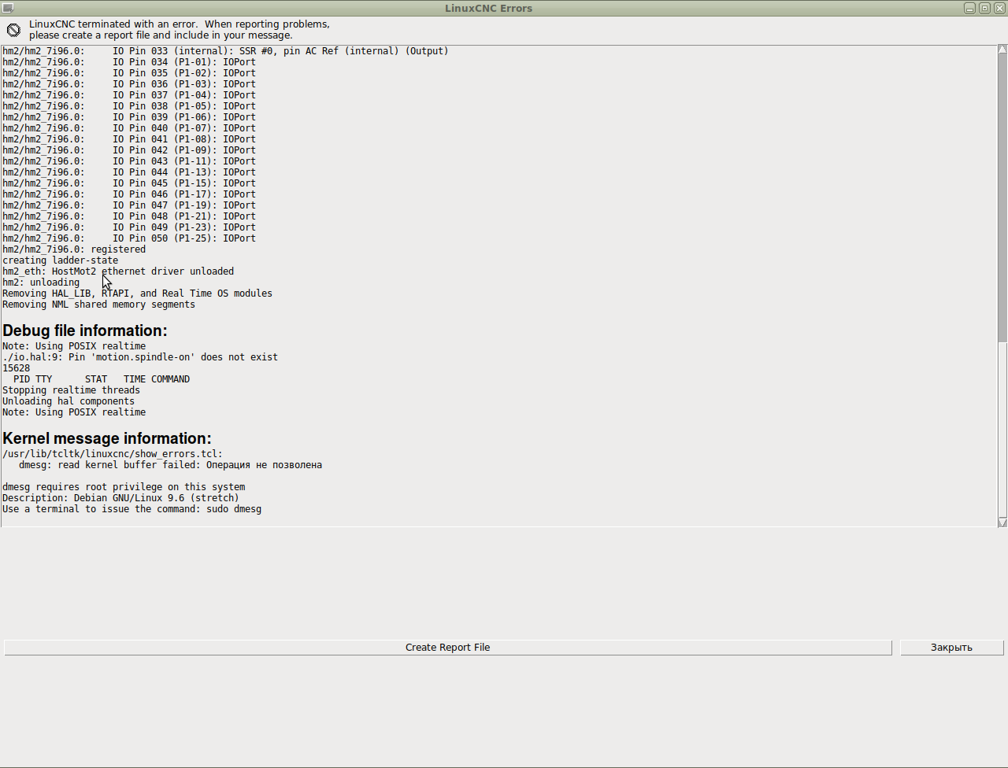The image size is (1008, 768).
Task: Click the IO Pin 050 (P1-25) line
Action: (x=129, y=238)
